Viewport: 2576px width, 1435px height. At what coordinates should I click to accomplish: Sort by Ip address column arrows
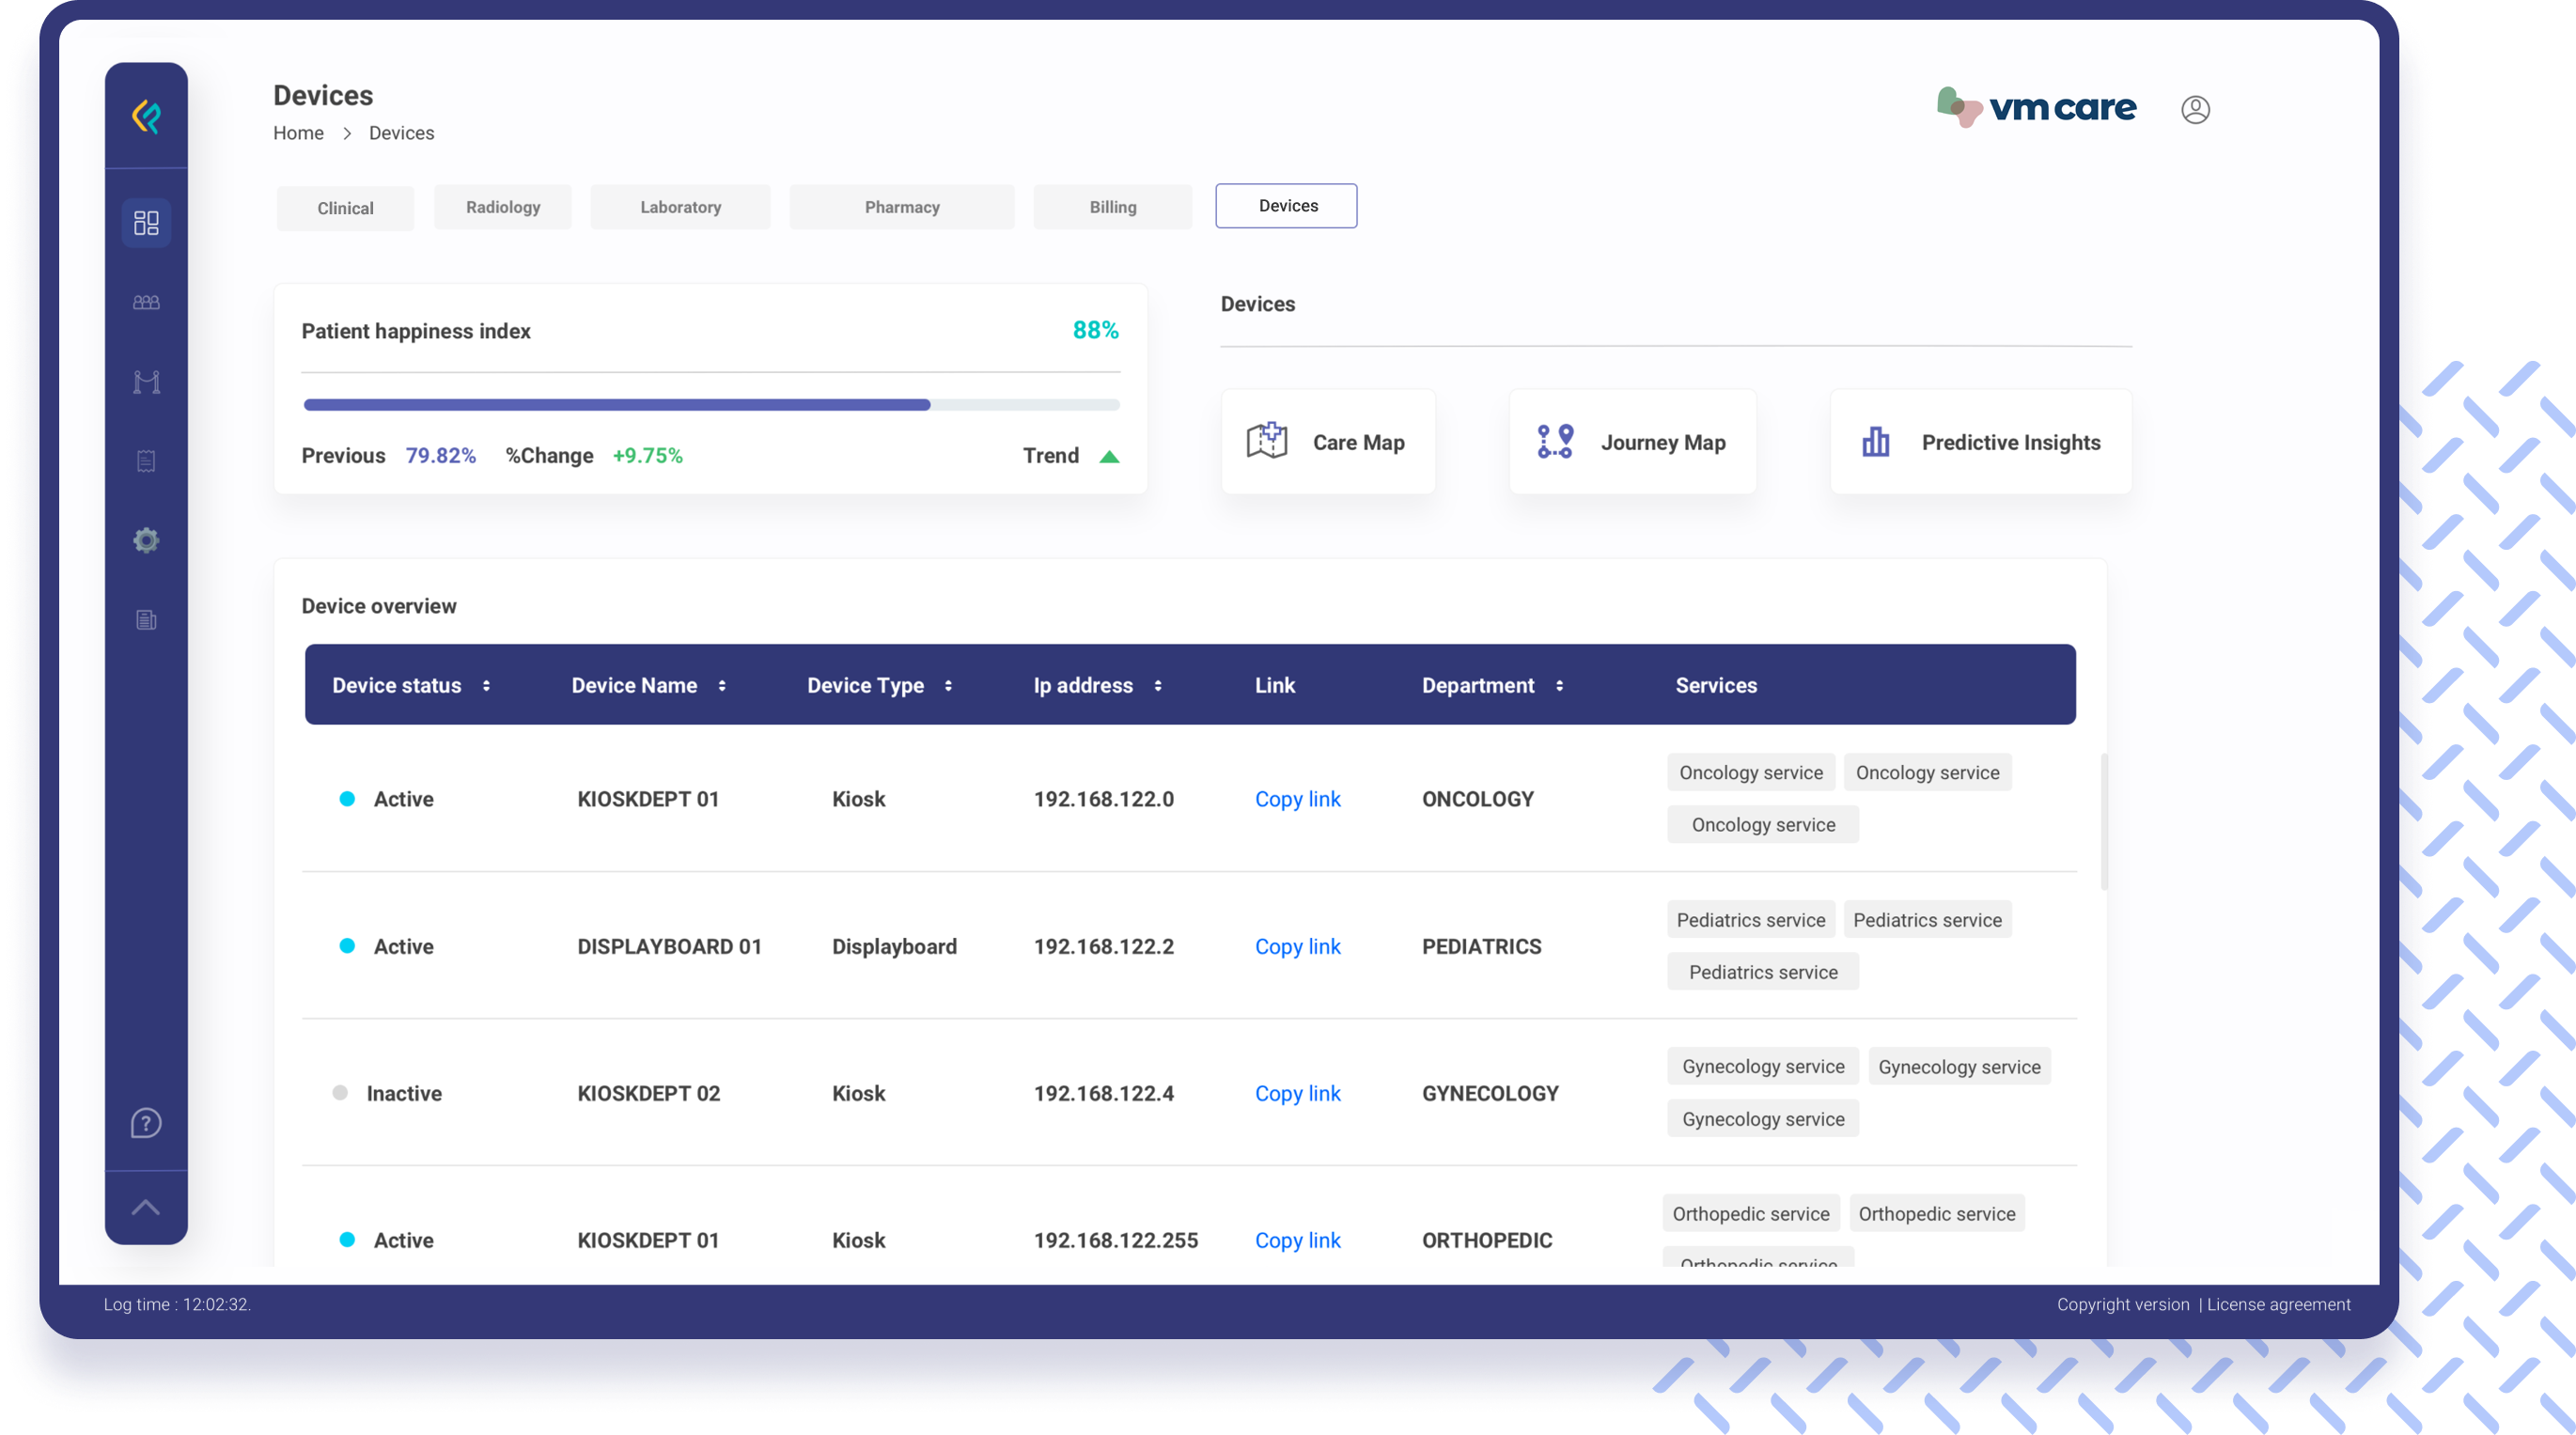pyautogui.click(x=1158, y=686)
